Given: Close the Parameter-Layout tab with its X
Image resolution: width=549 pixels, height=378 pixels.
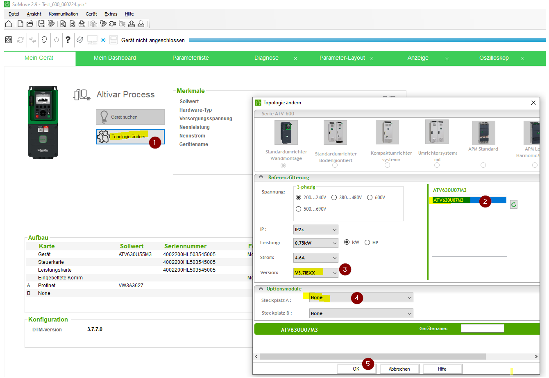Looking at the screenshot, I should tap(371, 59).
